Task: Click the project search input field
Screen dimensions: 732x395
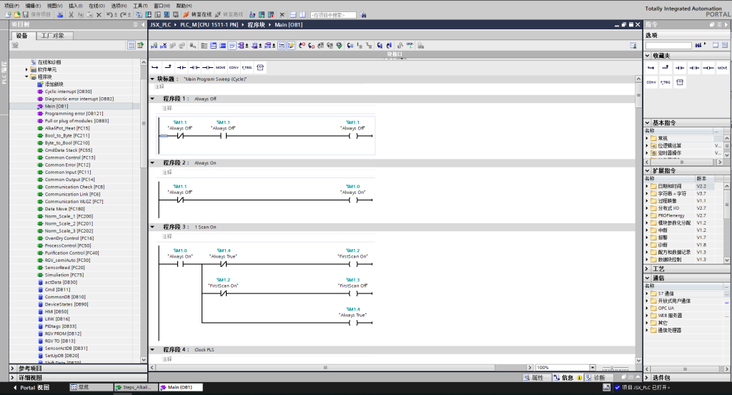Action: (333, 15)
